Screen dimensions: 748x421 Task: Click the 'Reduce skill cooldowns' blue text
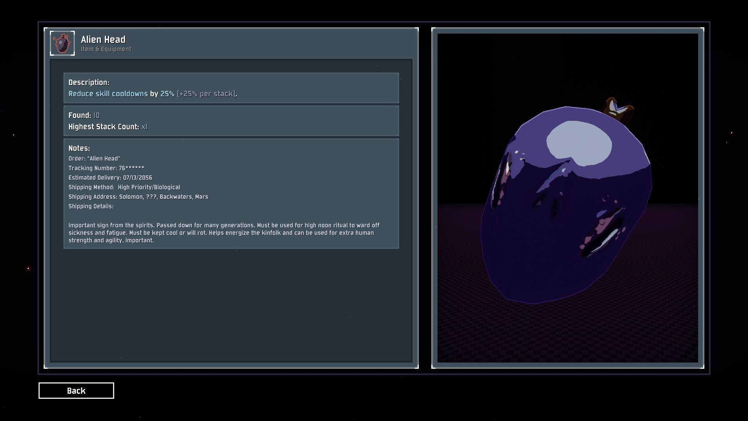[x=108, y=94]
